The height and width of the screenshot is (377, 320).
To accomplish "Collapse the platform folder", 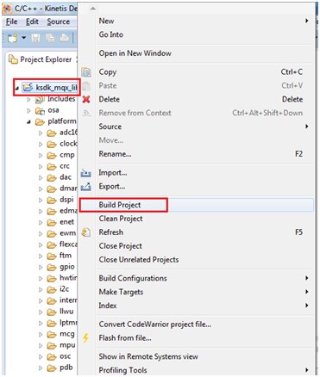I will pyautogui.click(x=28, y=122).
